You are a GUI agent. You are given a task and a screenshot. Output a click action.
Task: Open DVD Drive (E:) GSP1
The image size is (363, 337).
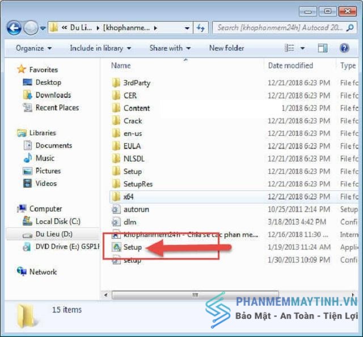pos(67,247)
